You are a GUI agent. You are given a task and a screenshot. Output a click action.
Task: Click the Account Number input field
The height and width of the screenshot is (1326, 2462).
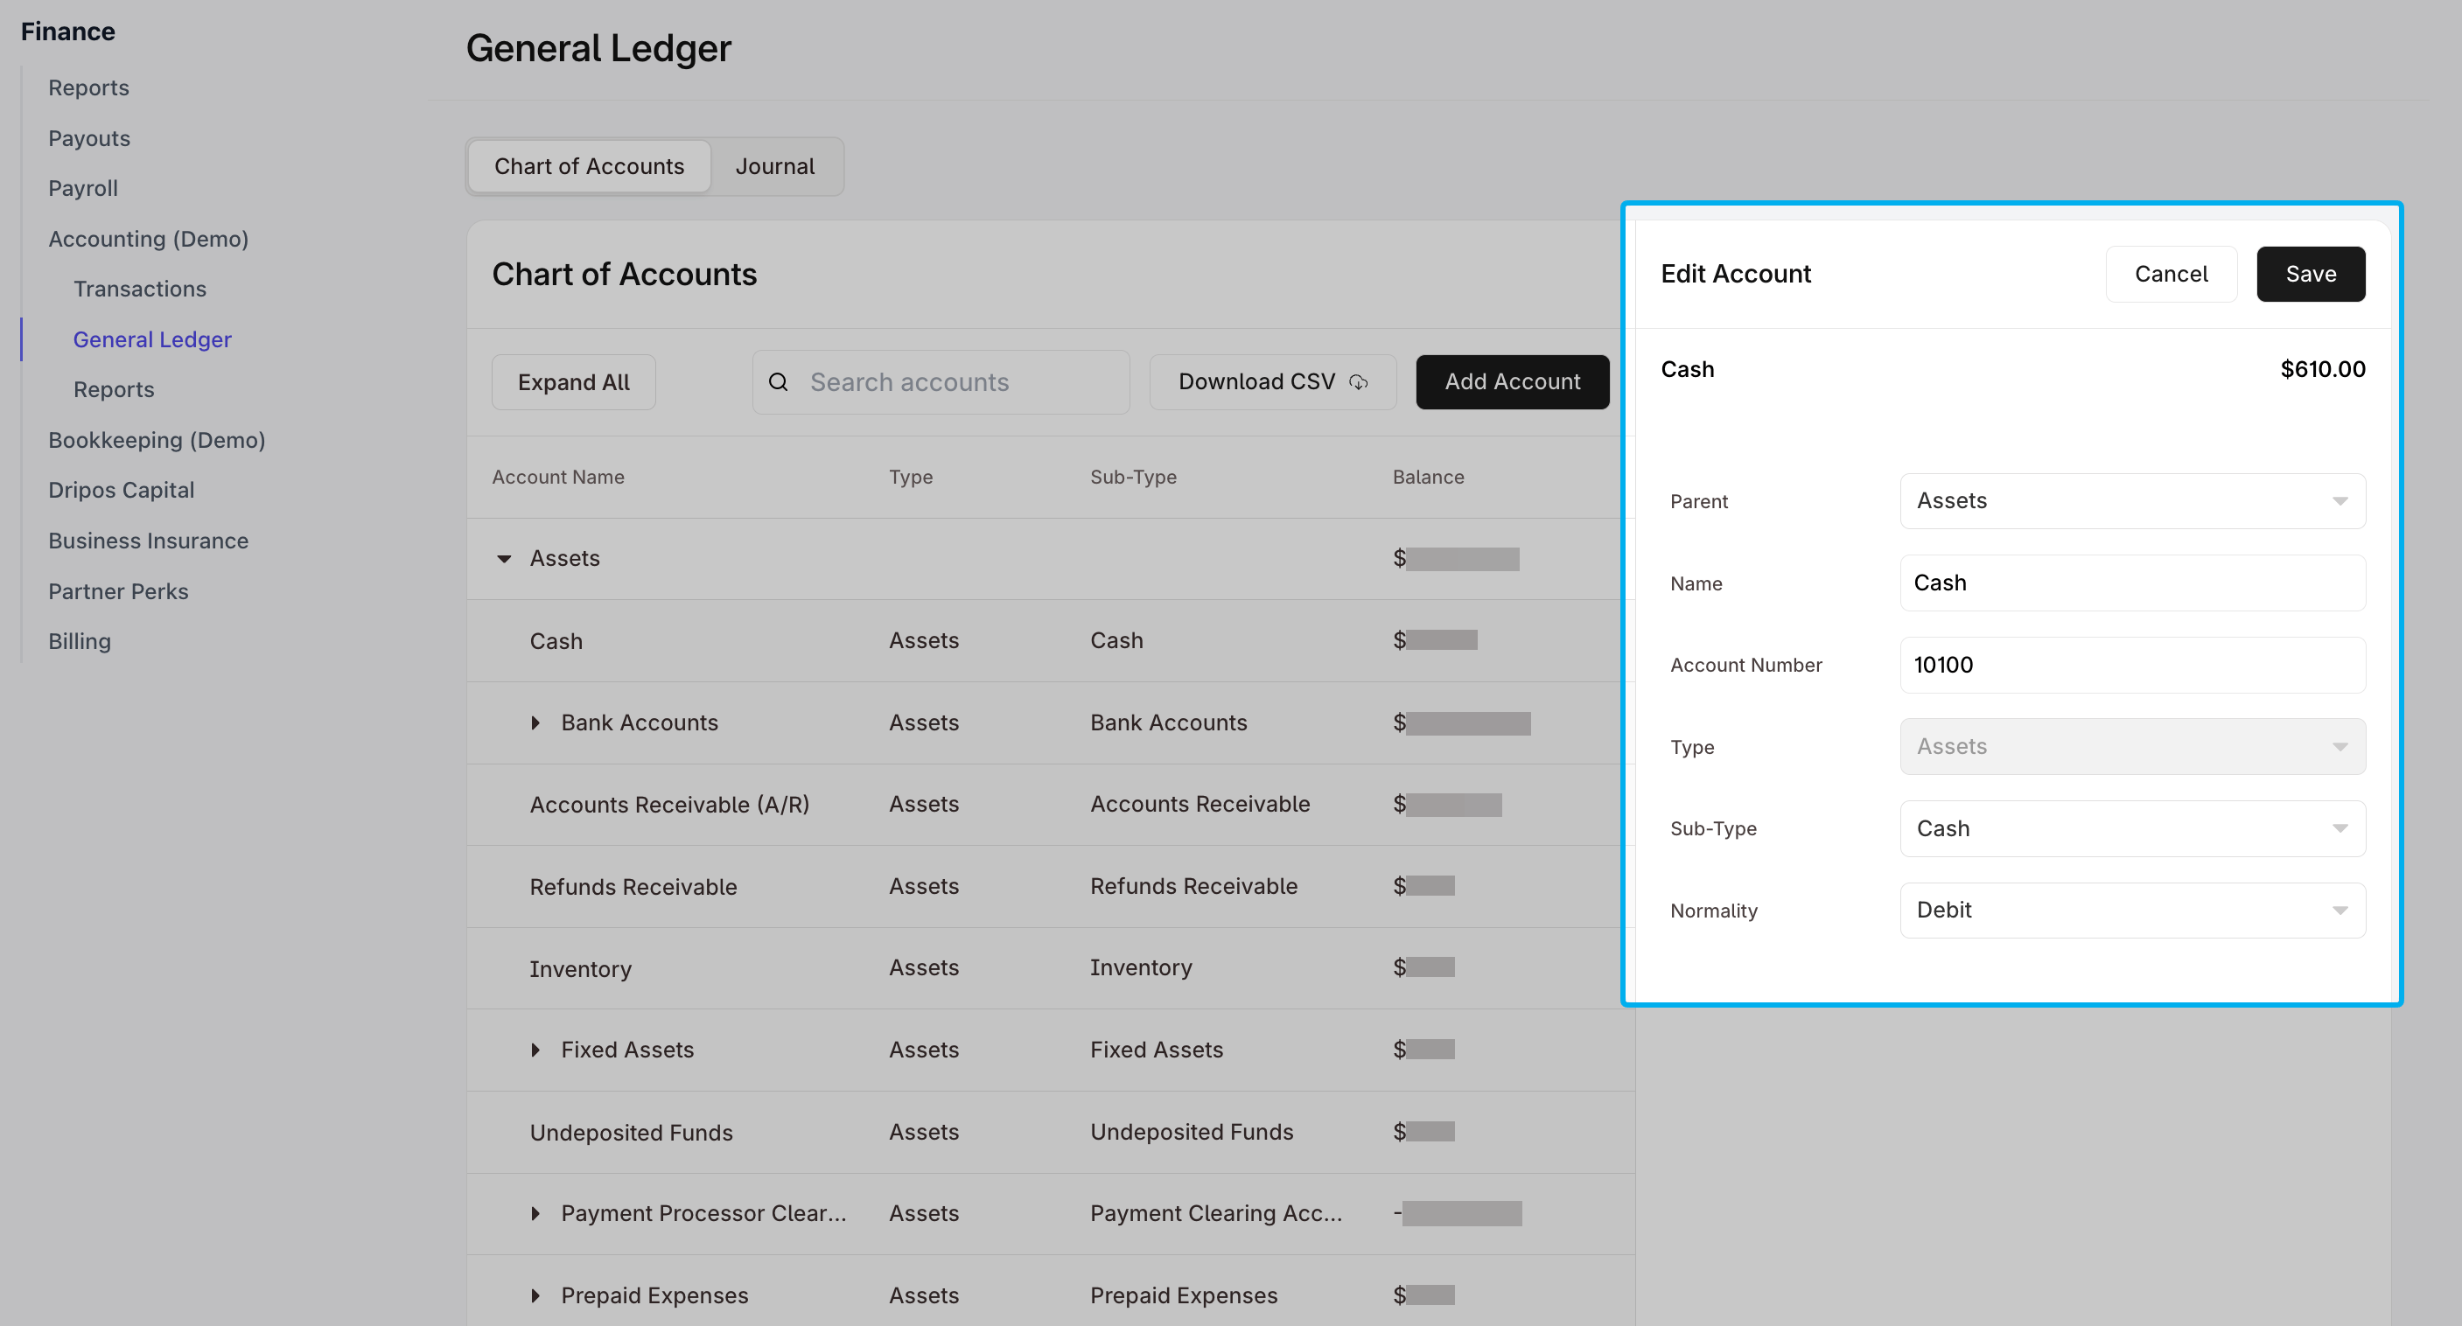click(2132, 665)
